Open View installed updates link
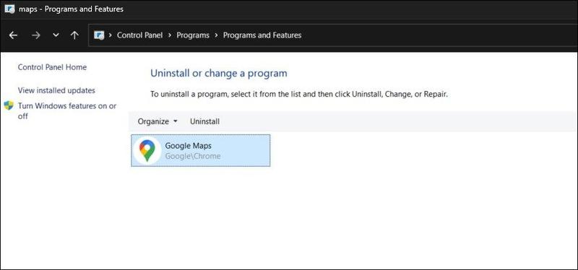578x270 pixels. pyautogui.click(x=56, y=90)
